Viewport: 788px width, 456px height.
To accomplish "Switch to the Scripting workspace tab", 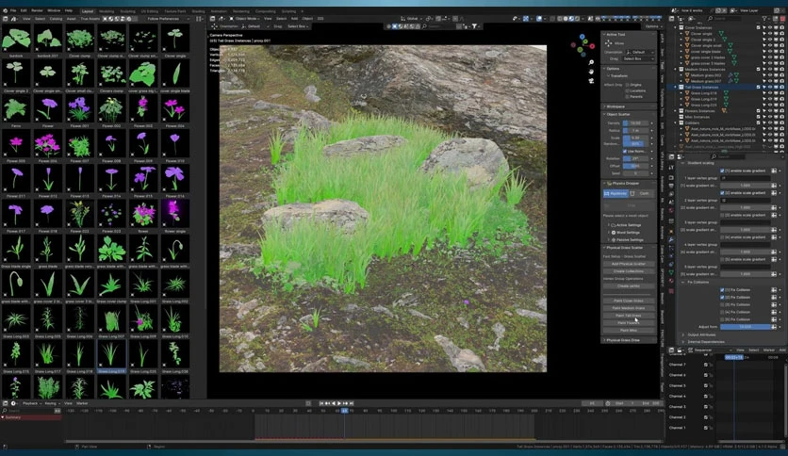I will coord(288,11).
